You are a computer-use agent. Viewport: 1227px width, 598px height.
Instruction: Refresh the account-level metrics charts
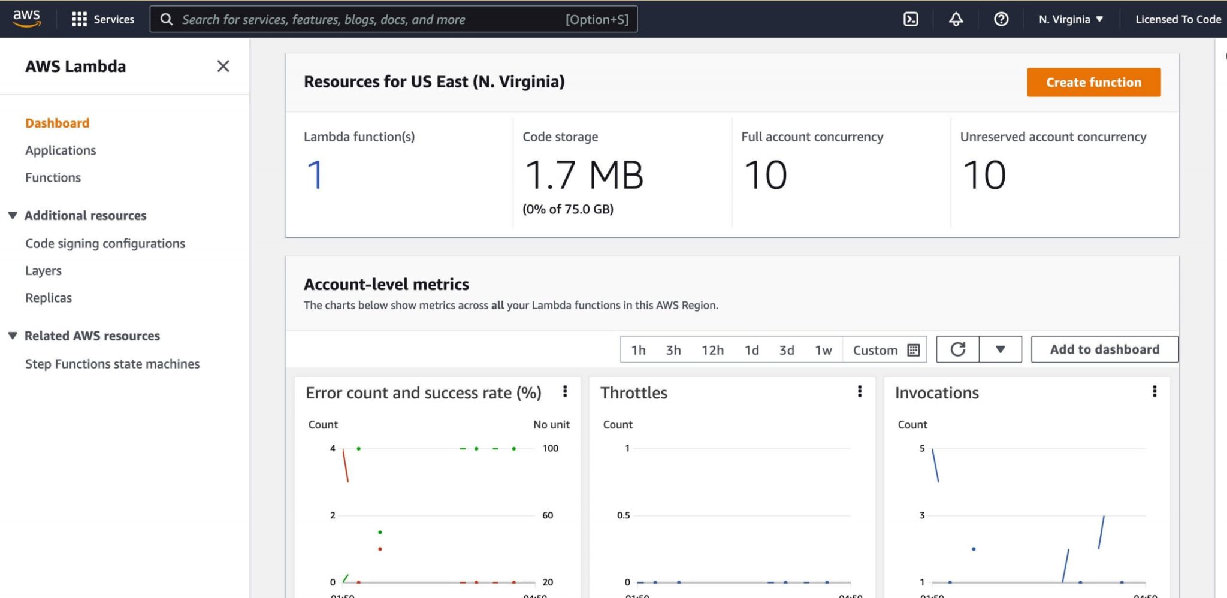coord(957,349)
